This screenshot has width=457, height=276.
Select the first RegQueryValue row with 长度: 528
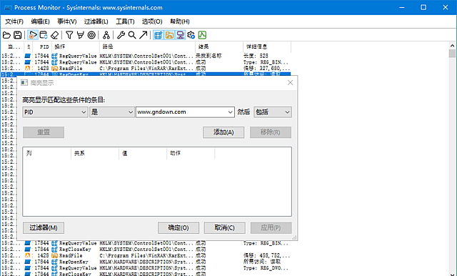tap(146, 56)
